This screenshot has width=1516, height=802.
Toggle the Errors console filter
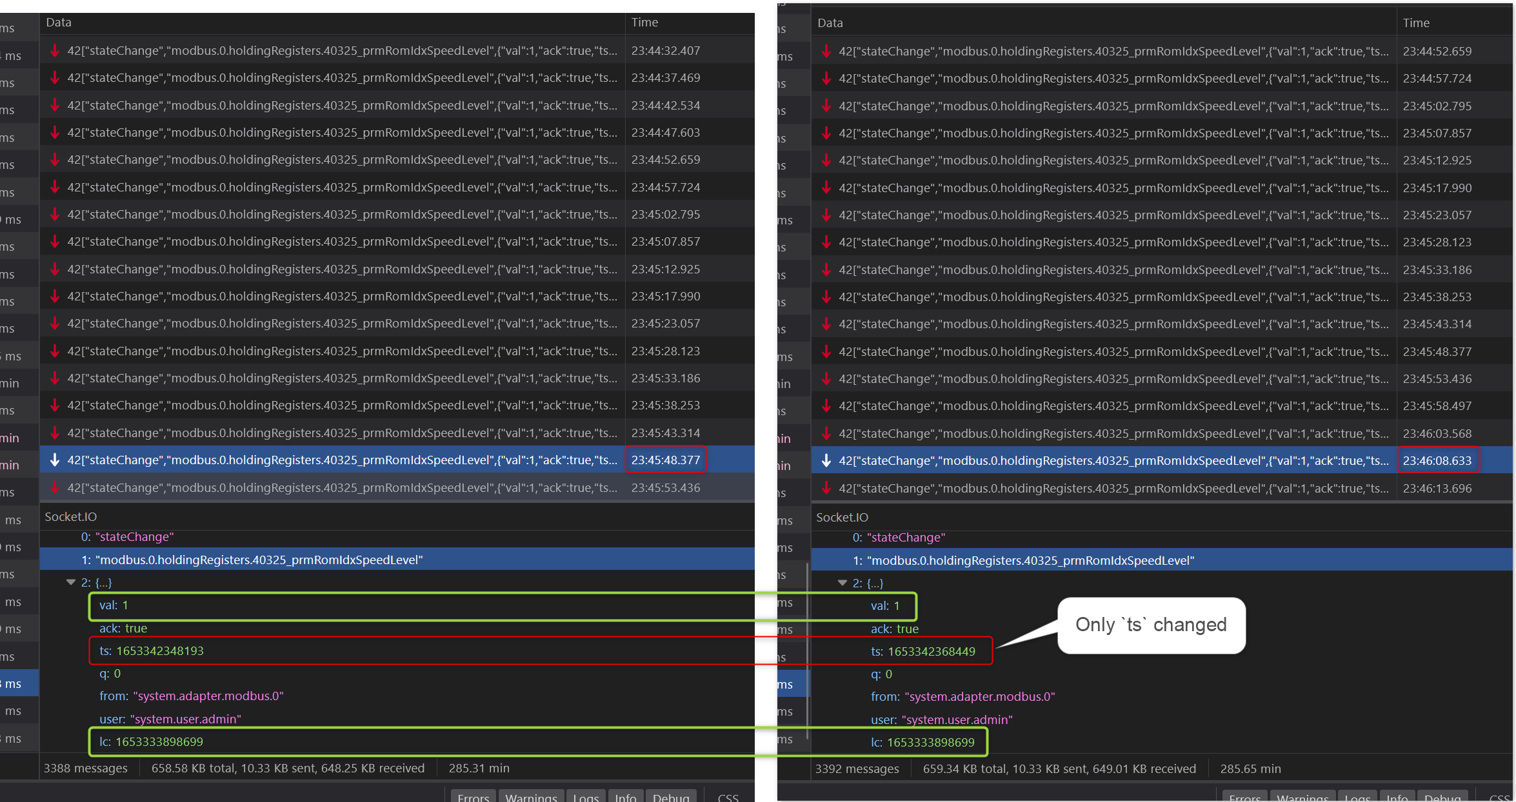point(473,797)
